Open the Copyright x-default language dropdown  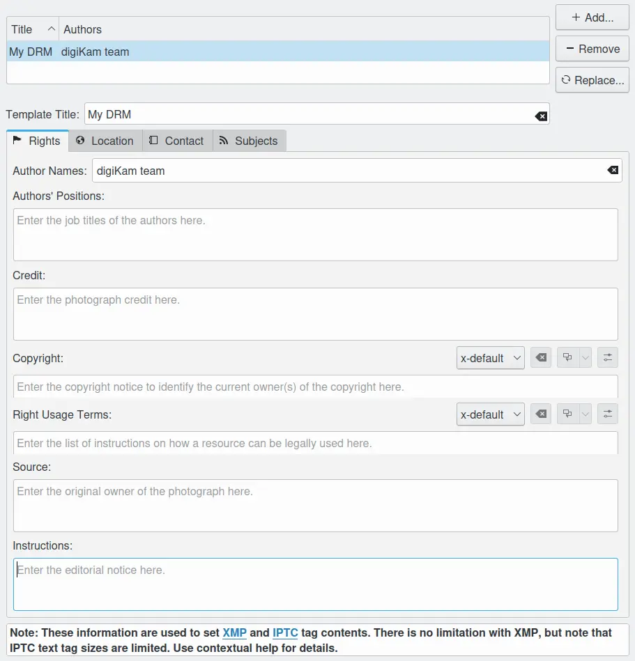coord(490,358)
